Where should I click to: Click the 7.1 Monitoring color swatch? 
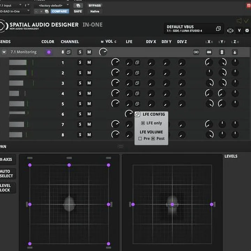[x=49, y=52]
